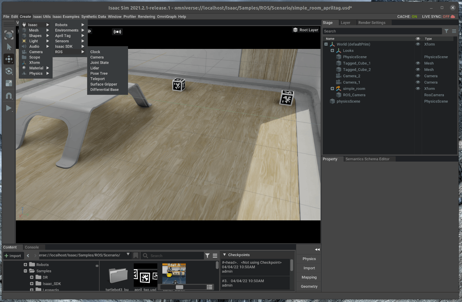462x302 pixels.
Task: Collapse side panel with double arrow icon
Action: [317, 249]
